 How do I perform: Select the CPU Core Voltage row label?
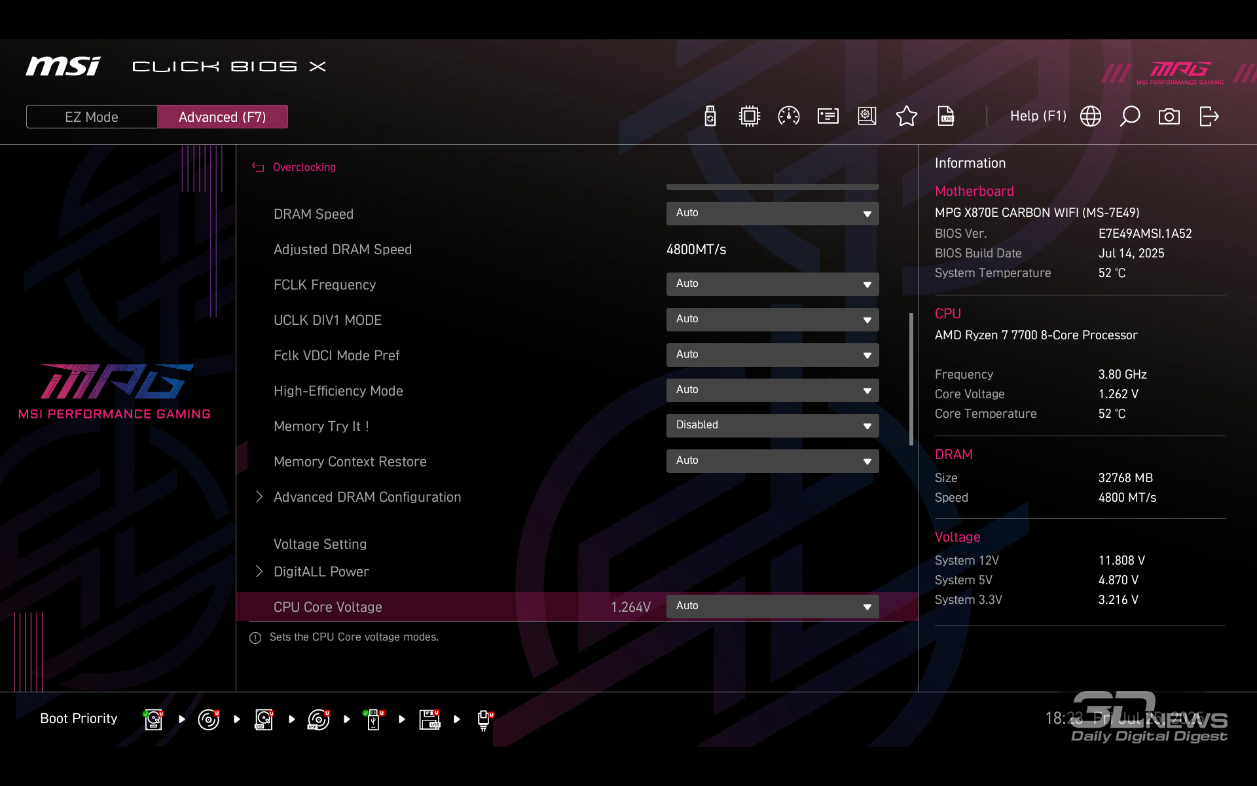[327, 607]
